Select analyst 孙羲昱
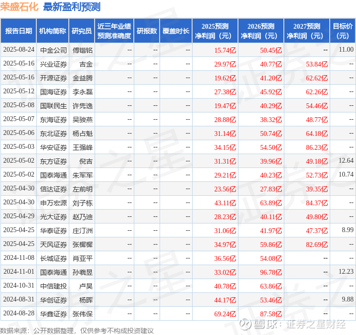356x335 pixels. point(82,272)
